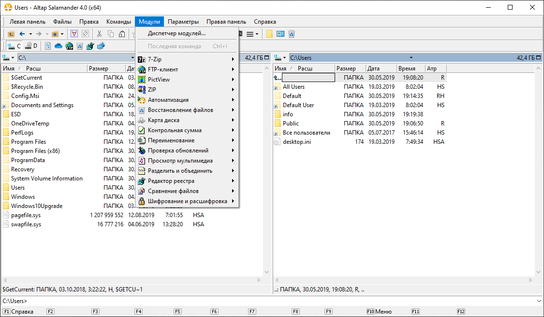The image size is (544, 317).
Task: Open the Автоматизация submenu
Action: (187, 100)
